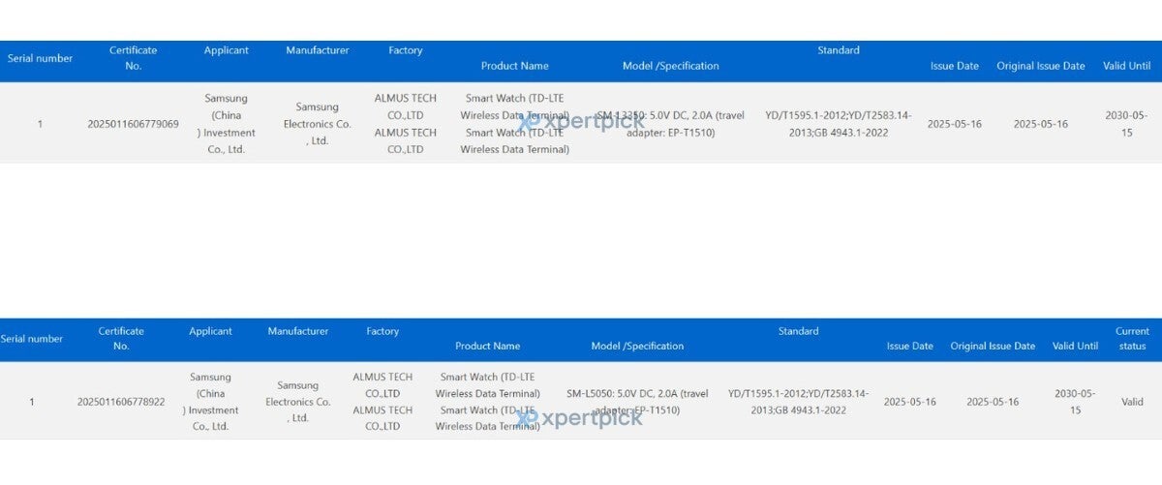Select Samsung Electronics manufacturer cell in top table
This screenshot has width=1162, height=485.
(317, 124)
